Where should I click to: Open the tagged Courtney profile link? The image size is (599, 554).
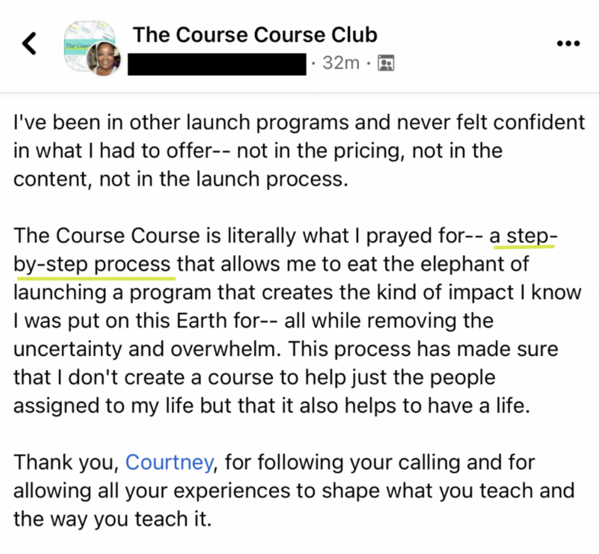[x=169, y=462]
